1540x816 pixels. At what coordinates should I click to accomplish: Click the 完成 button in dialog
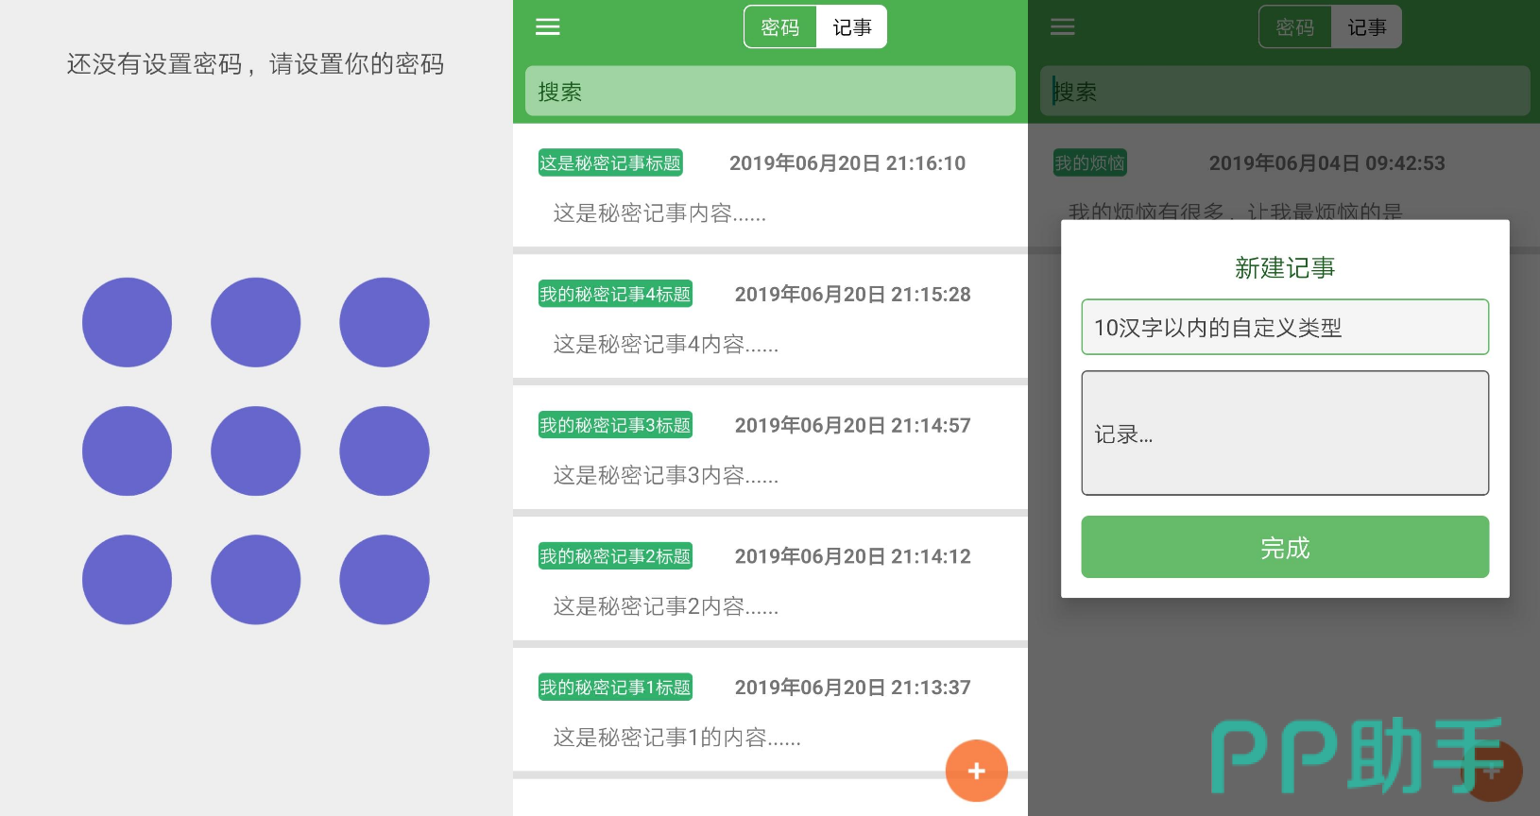1284,547
